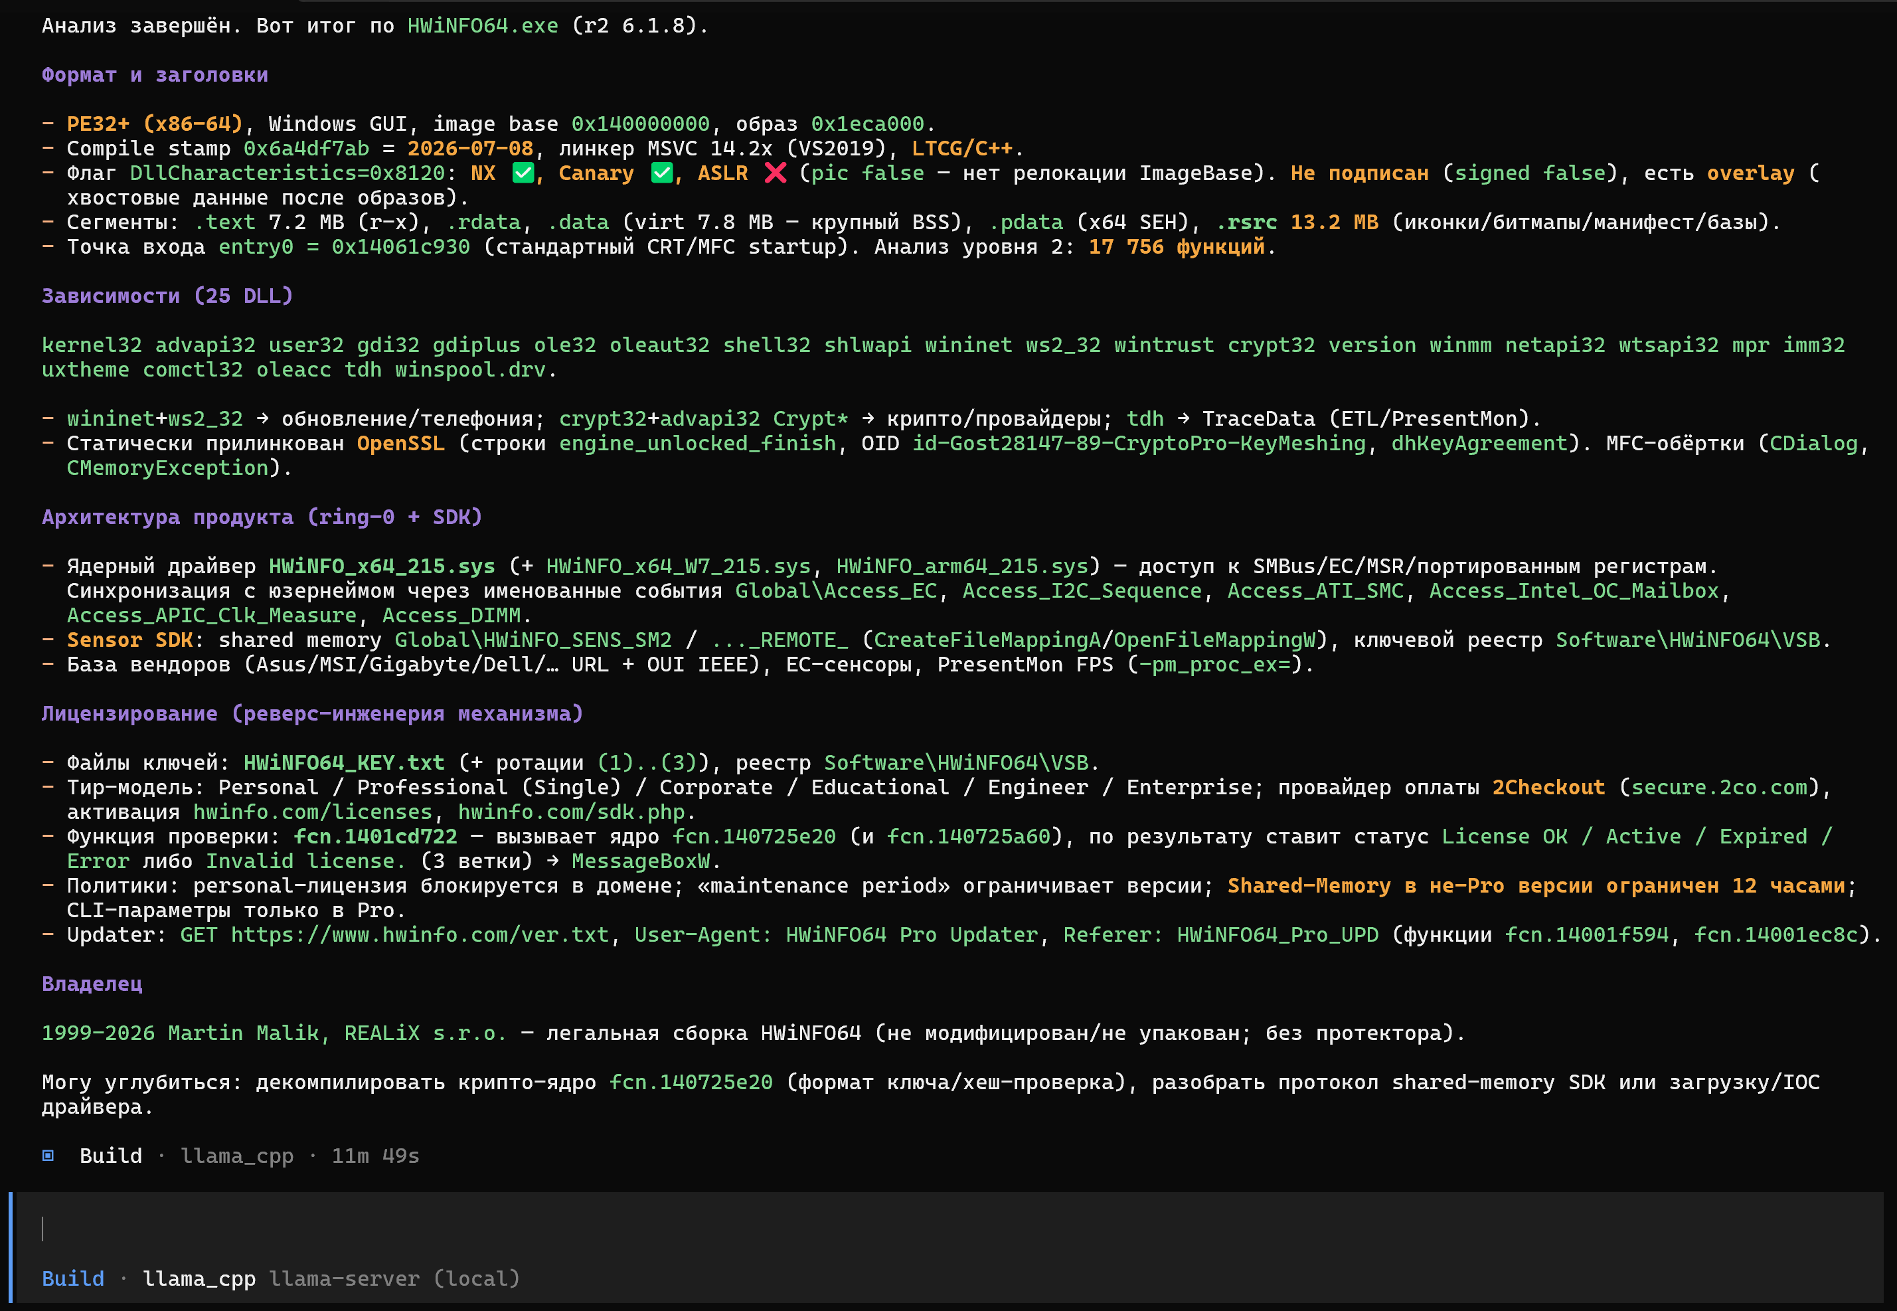The image size is (1897, 1311).
Task: Click the '11m 49s' duration text
Action: (375, 1156)
